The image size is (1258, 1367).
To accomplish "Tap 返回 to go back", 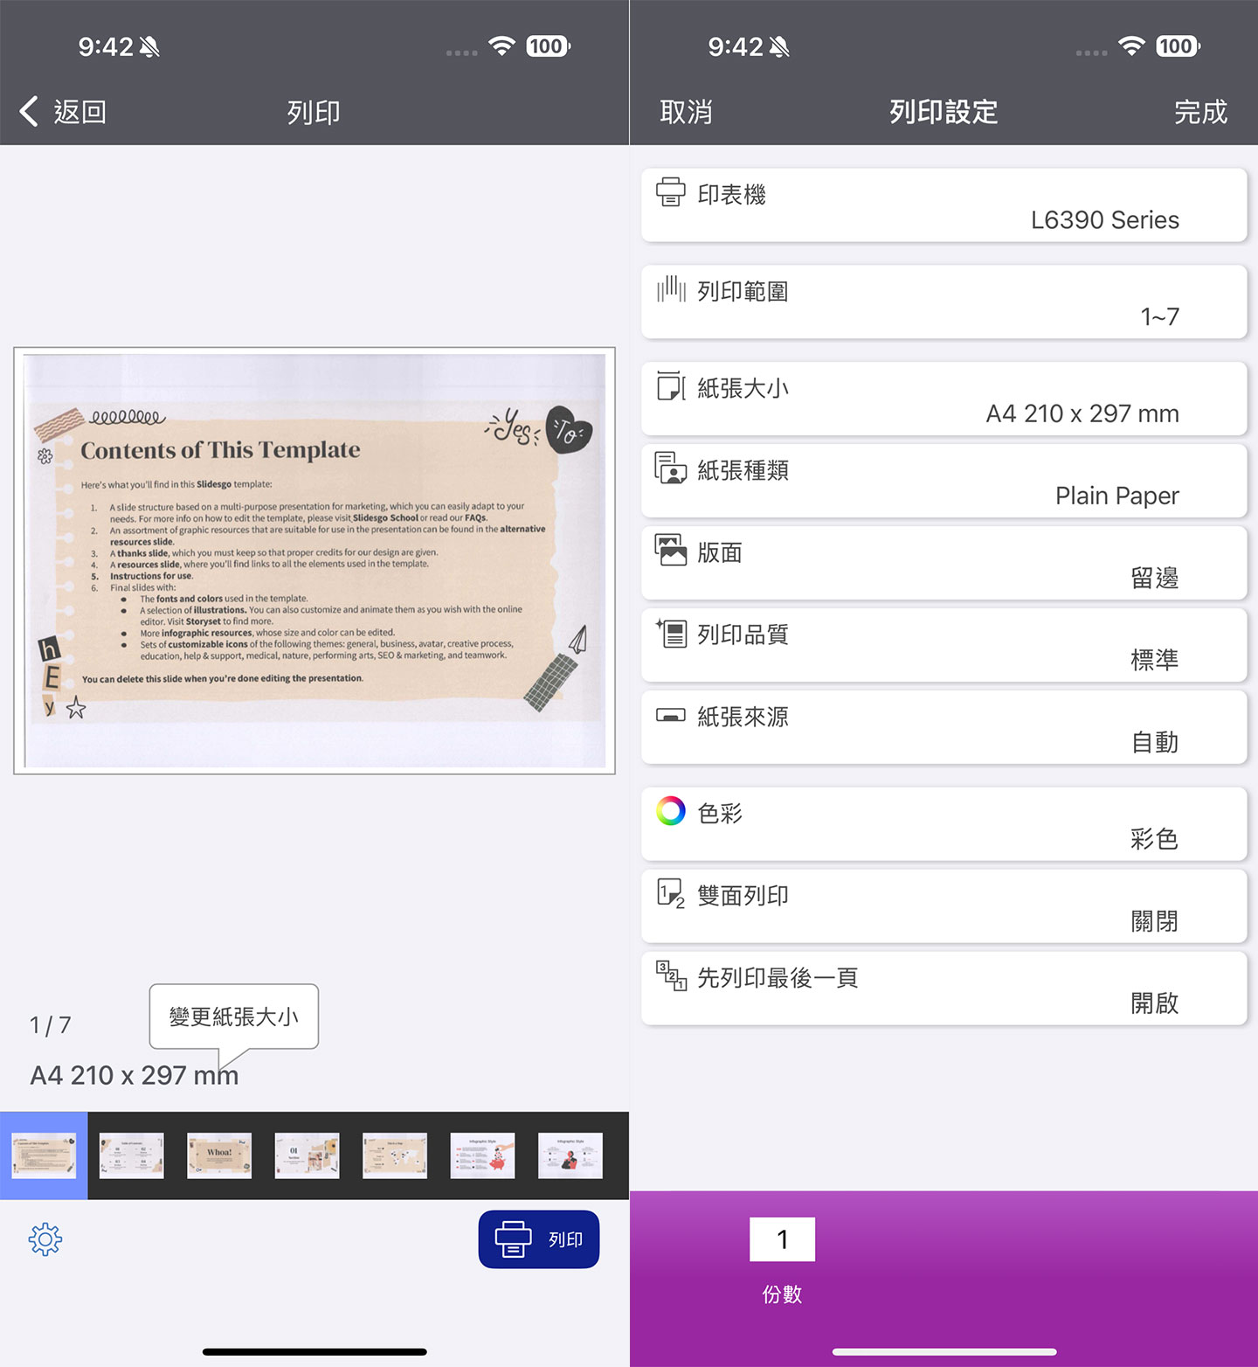I will [x=80, y=112].
